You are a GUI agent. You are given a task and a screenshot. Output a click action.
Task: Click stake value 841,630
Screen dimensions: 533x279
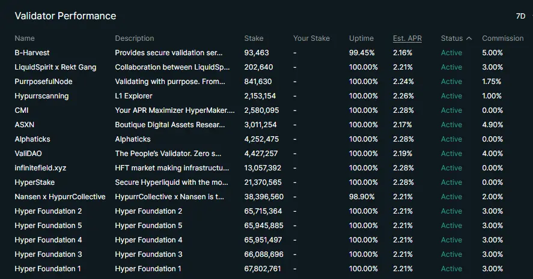pos(258,82)
